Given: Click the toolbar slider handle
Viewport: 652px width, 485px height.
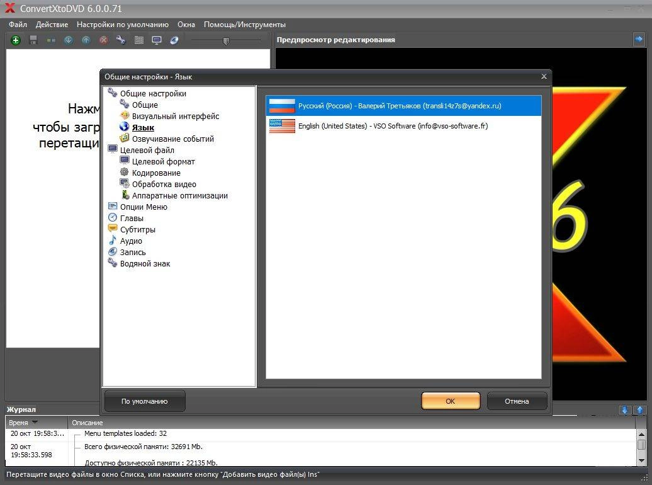Looking at the screenshot, I should [x=226, y=41].
